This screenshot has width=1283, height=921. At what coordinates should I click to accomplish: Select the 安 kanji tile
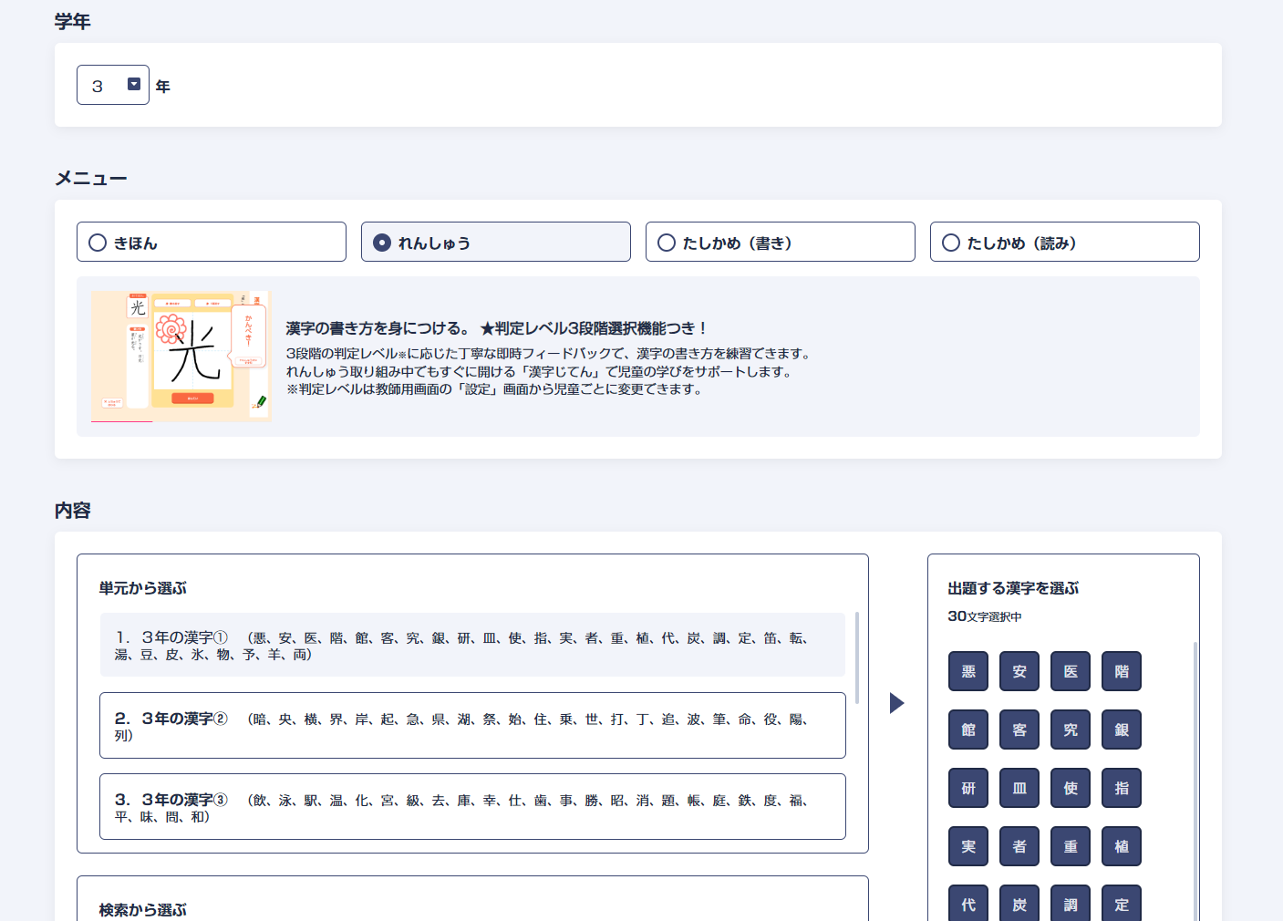[x=1019, y=672]
